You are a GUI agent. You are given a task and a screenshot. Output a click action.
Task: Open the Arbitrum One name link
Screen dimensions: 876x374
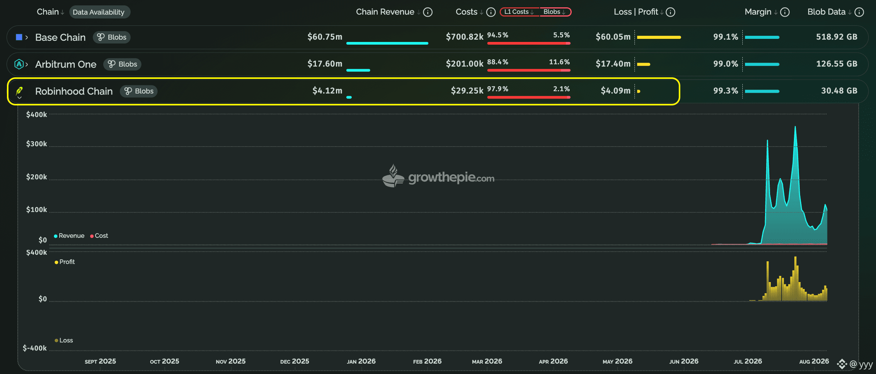pyautogui.click(x=66, y=64)
